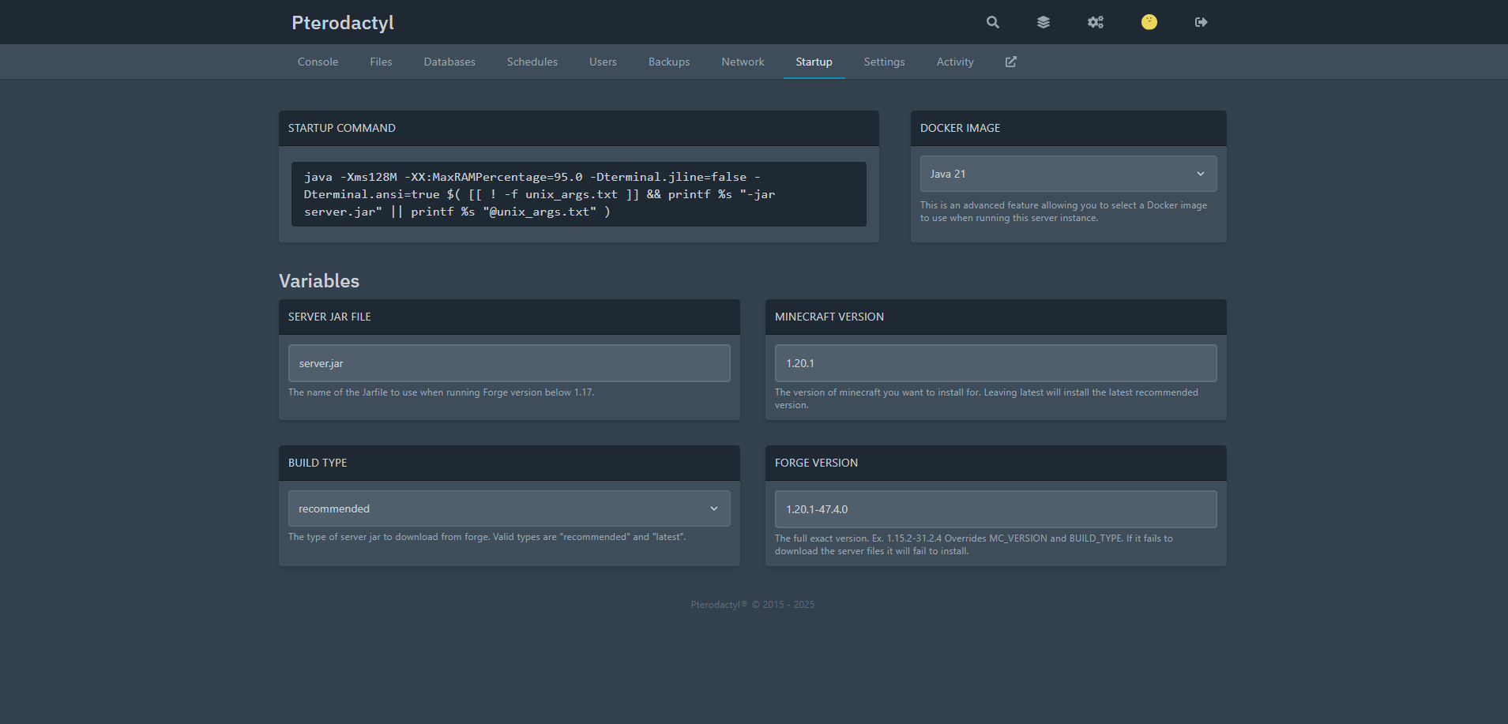Open the search magnifier icon
The image size is (1508, 724).
pyautogui.click(x=993, y=22)
